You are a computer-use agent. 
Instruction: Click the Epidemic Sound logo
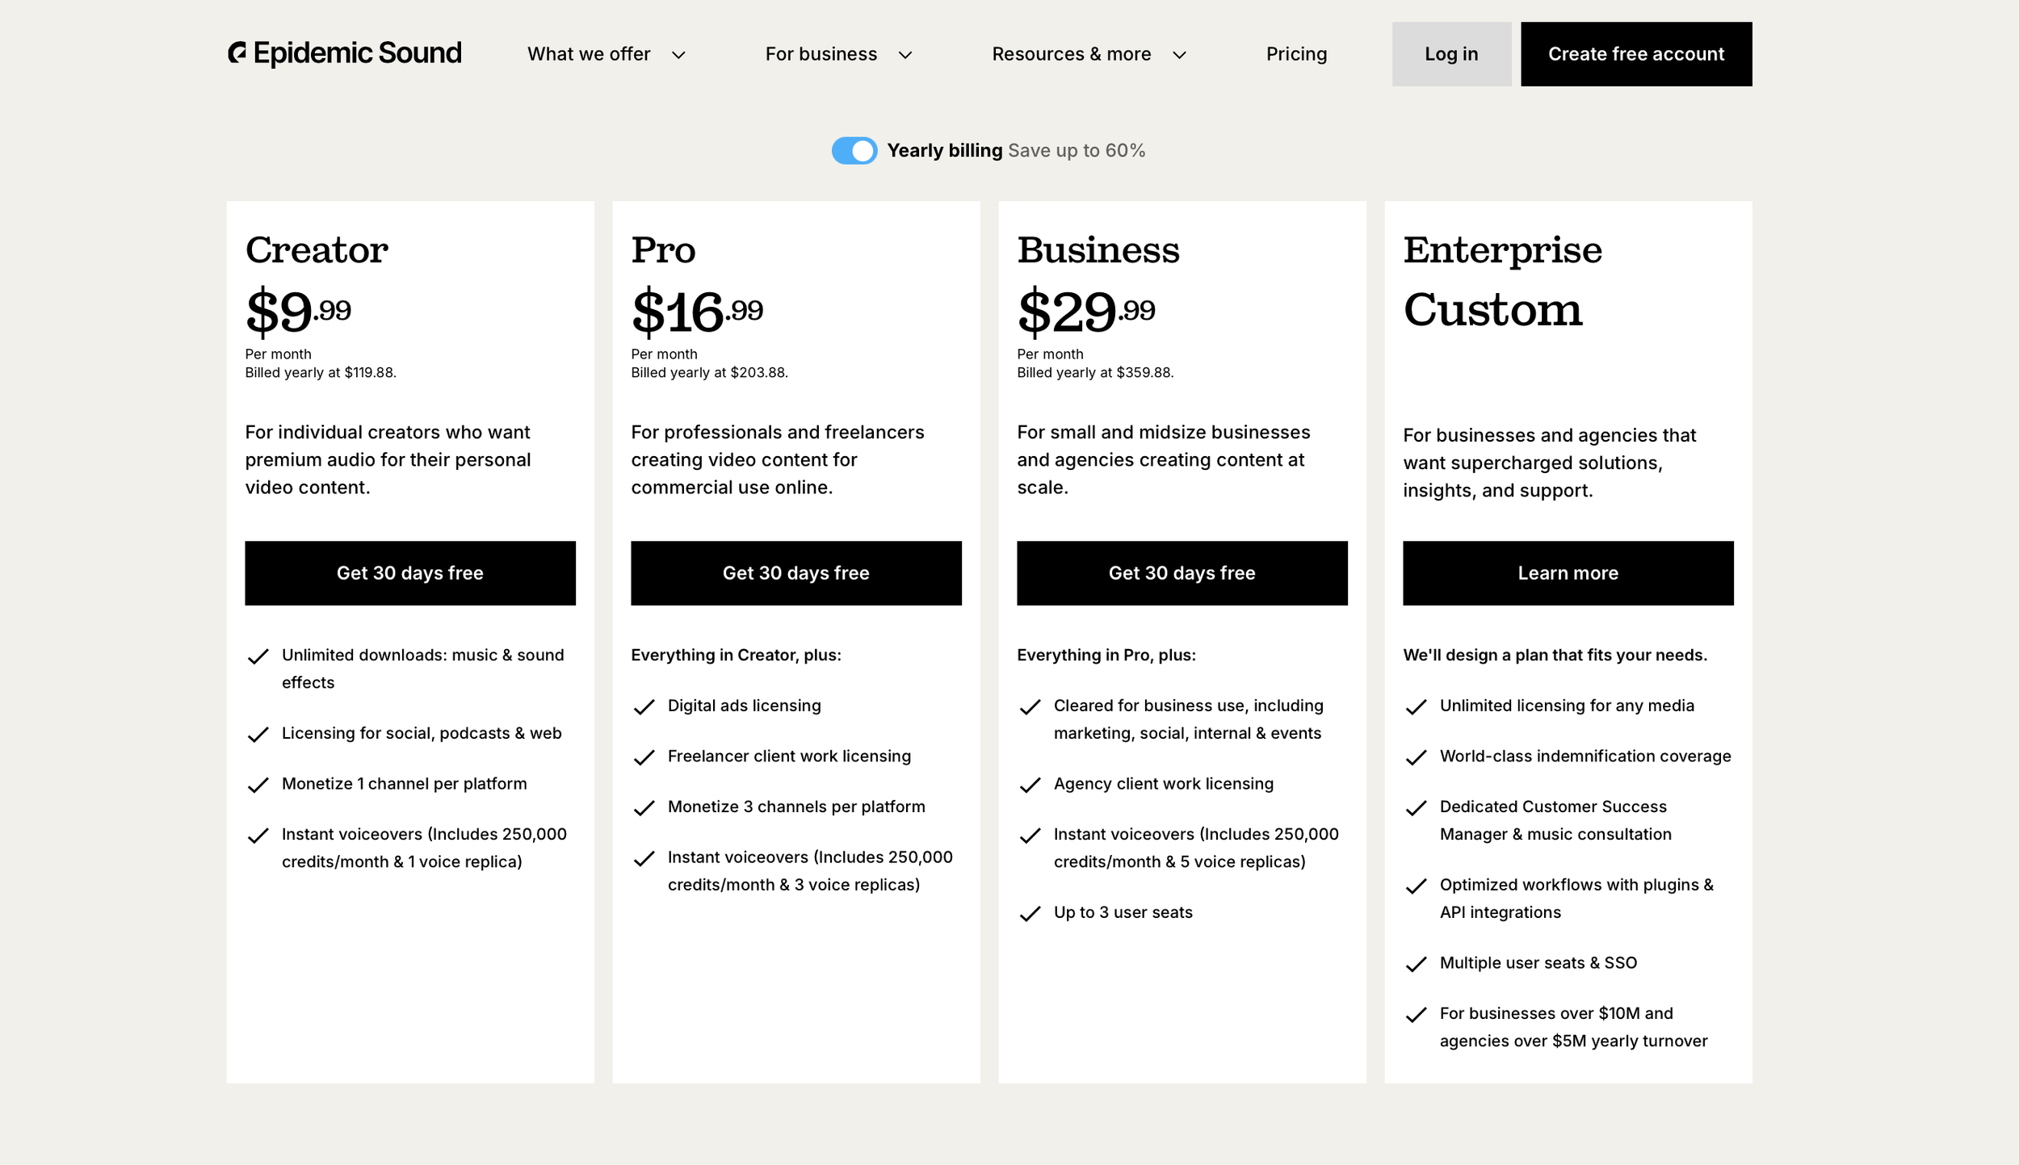pyautogui.click(x=345, y=53)
